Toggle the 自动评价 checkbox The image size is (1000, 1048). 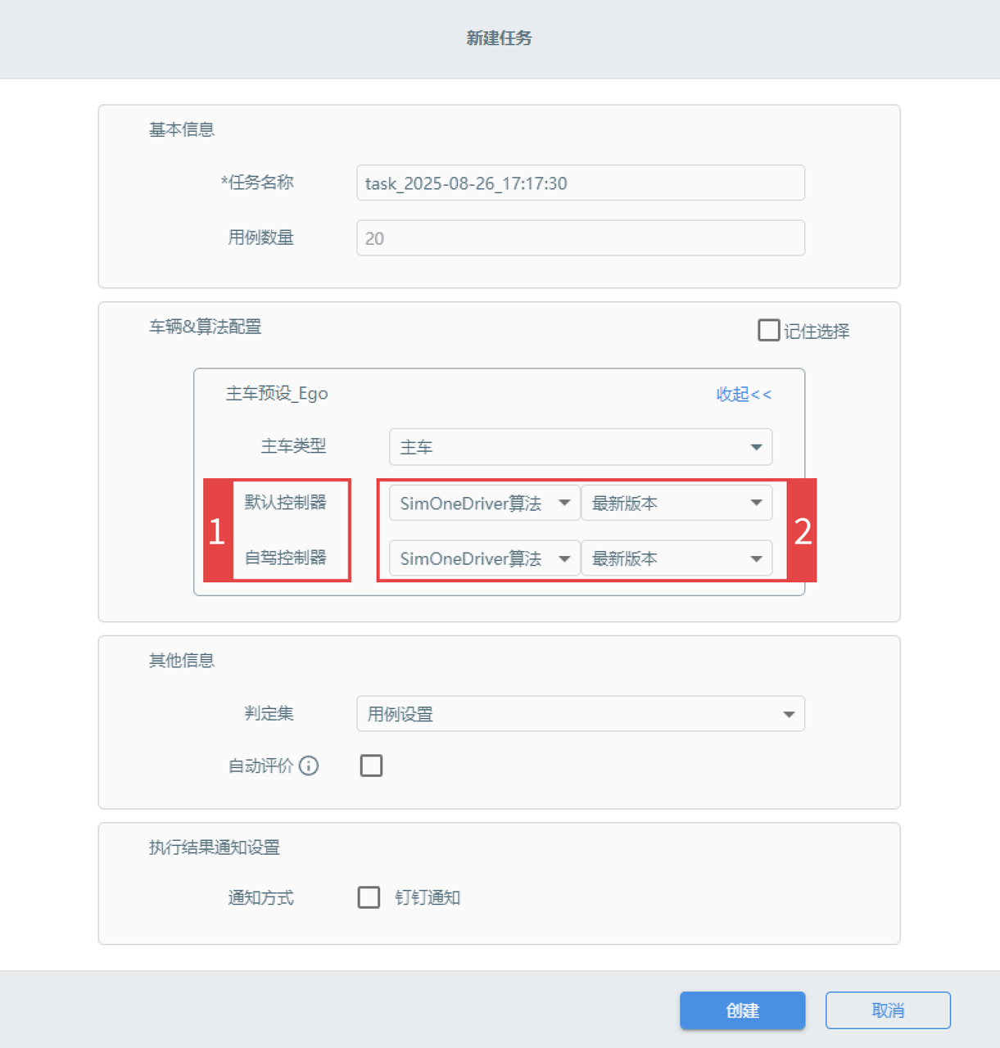click(x=371, y=766)
